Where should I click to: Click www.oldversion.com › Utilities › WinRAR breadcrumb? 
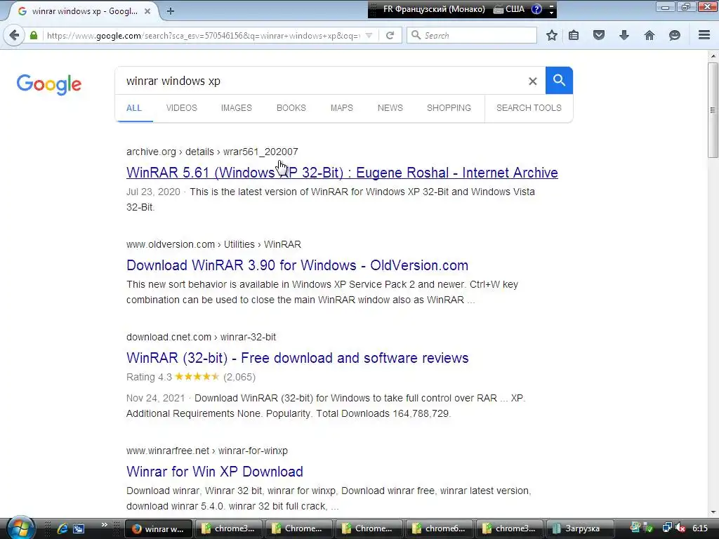pyautogui.click(x=213, y=244)
